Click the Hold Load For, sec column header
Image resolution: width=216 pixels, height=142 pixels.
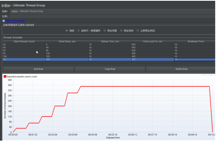pyautogui.click(x=153, y=42)
